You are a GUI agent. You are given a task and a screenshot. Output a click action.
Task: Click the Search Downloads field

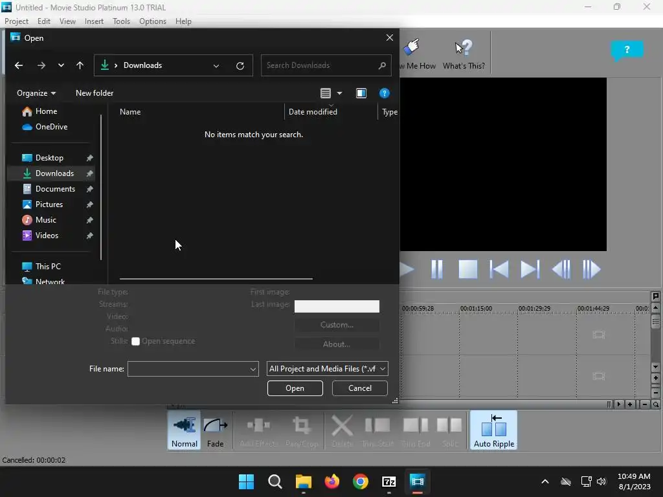pyautogui.click(x=326, y=65)
